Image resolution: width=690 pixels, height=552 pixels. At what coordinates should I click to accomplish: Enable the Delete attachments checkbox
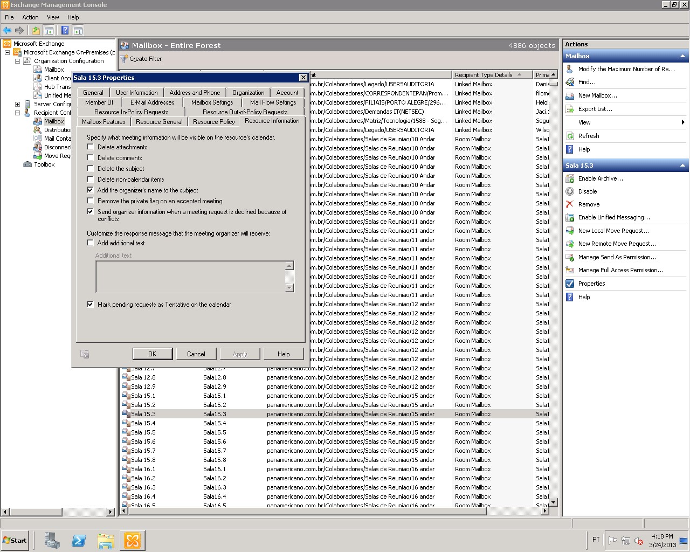click(91, 147)
